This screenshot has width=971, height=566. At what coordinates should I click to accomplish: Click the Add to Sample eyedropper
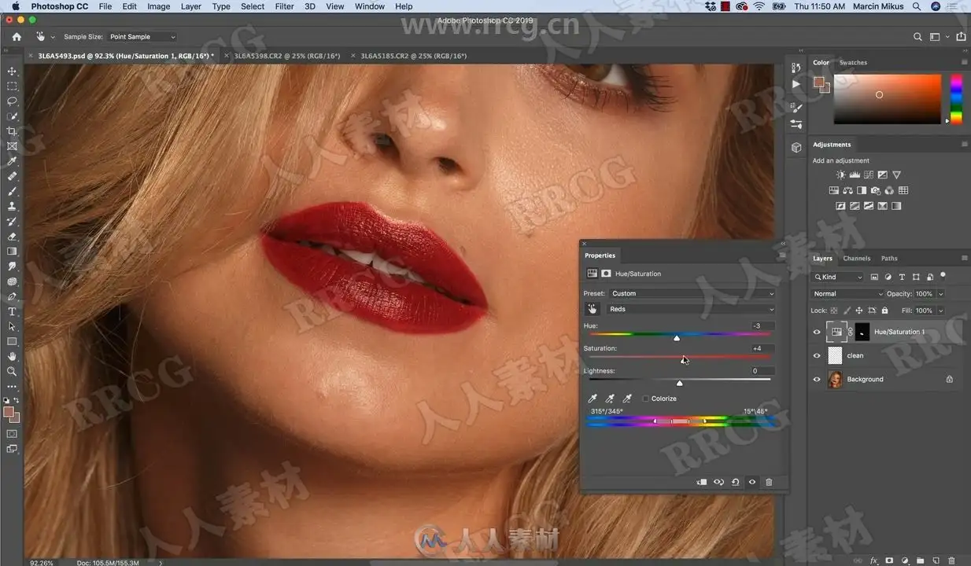[610, 399]
